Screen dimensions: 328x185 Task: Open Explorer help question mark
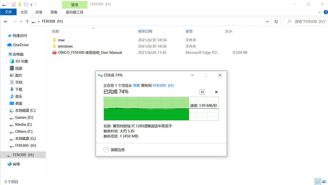tap(325, 12)
